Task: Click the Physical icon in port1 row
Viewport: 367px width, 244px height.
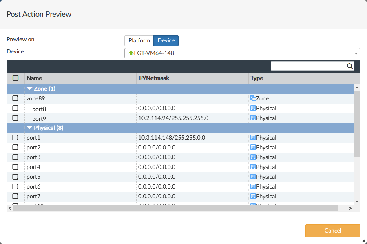Action: [253, 138]
